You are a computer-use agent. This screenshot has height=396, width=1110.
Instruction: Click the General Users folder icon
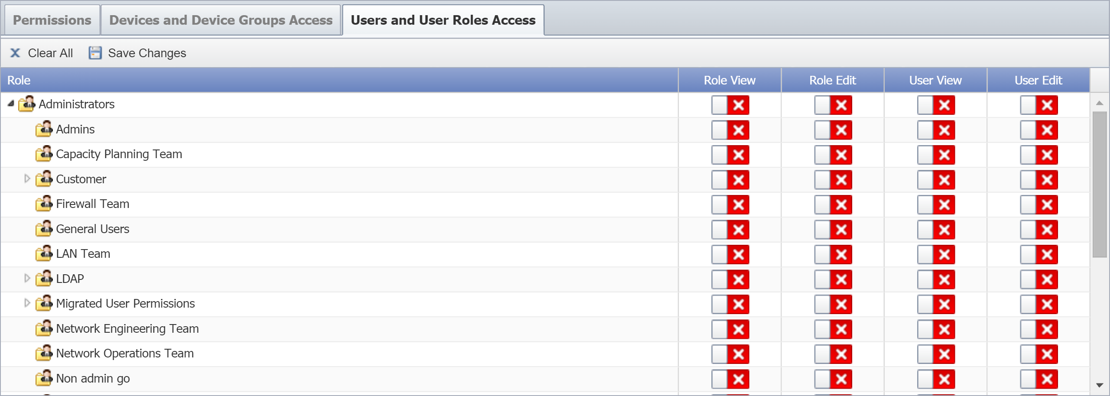point(44,229)
